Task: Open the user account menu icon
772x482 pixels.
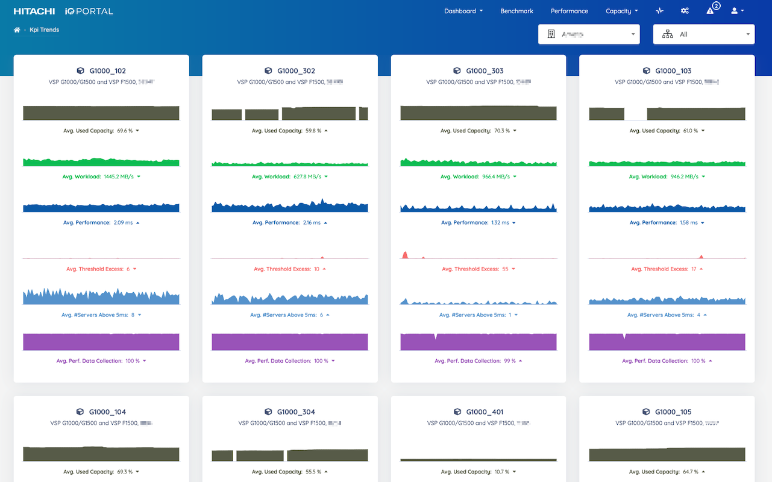Action: (736, 11)
